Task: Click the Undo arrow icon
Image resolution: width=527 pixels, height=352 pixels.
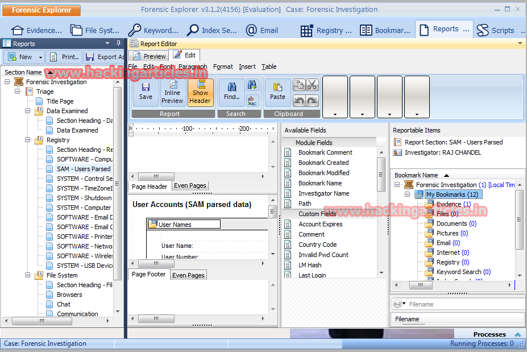Action: point(299,101)
